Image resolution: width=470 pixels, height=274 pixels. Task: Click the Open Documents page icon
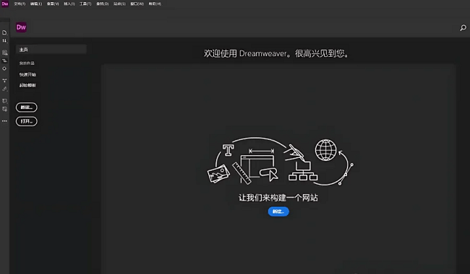(4, 32)
